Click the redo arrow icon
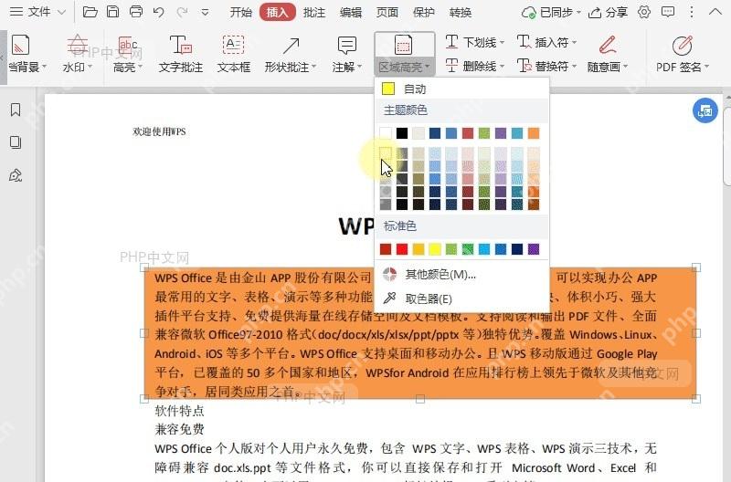The image size is (731, 482). (182, 12)
